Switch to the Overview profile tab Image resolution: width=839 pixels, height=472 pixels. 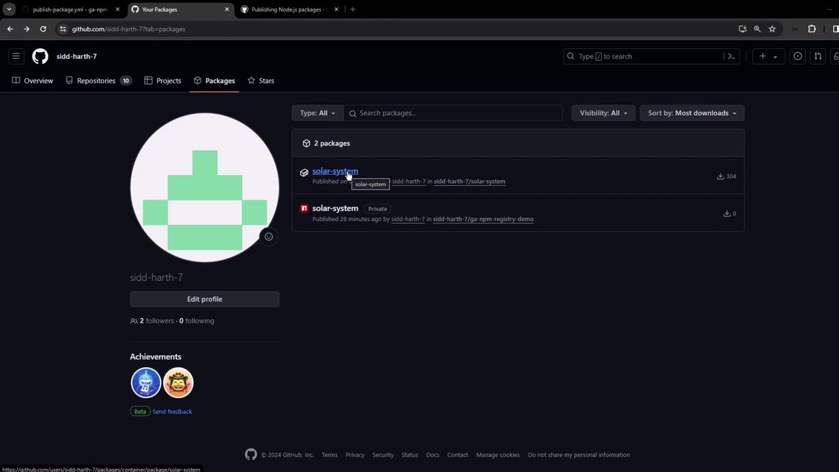[x=32, y=81]
